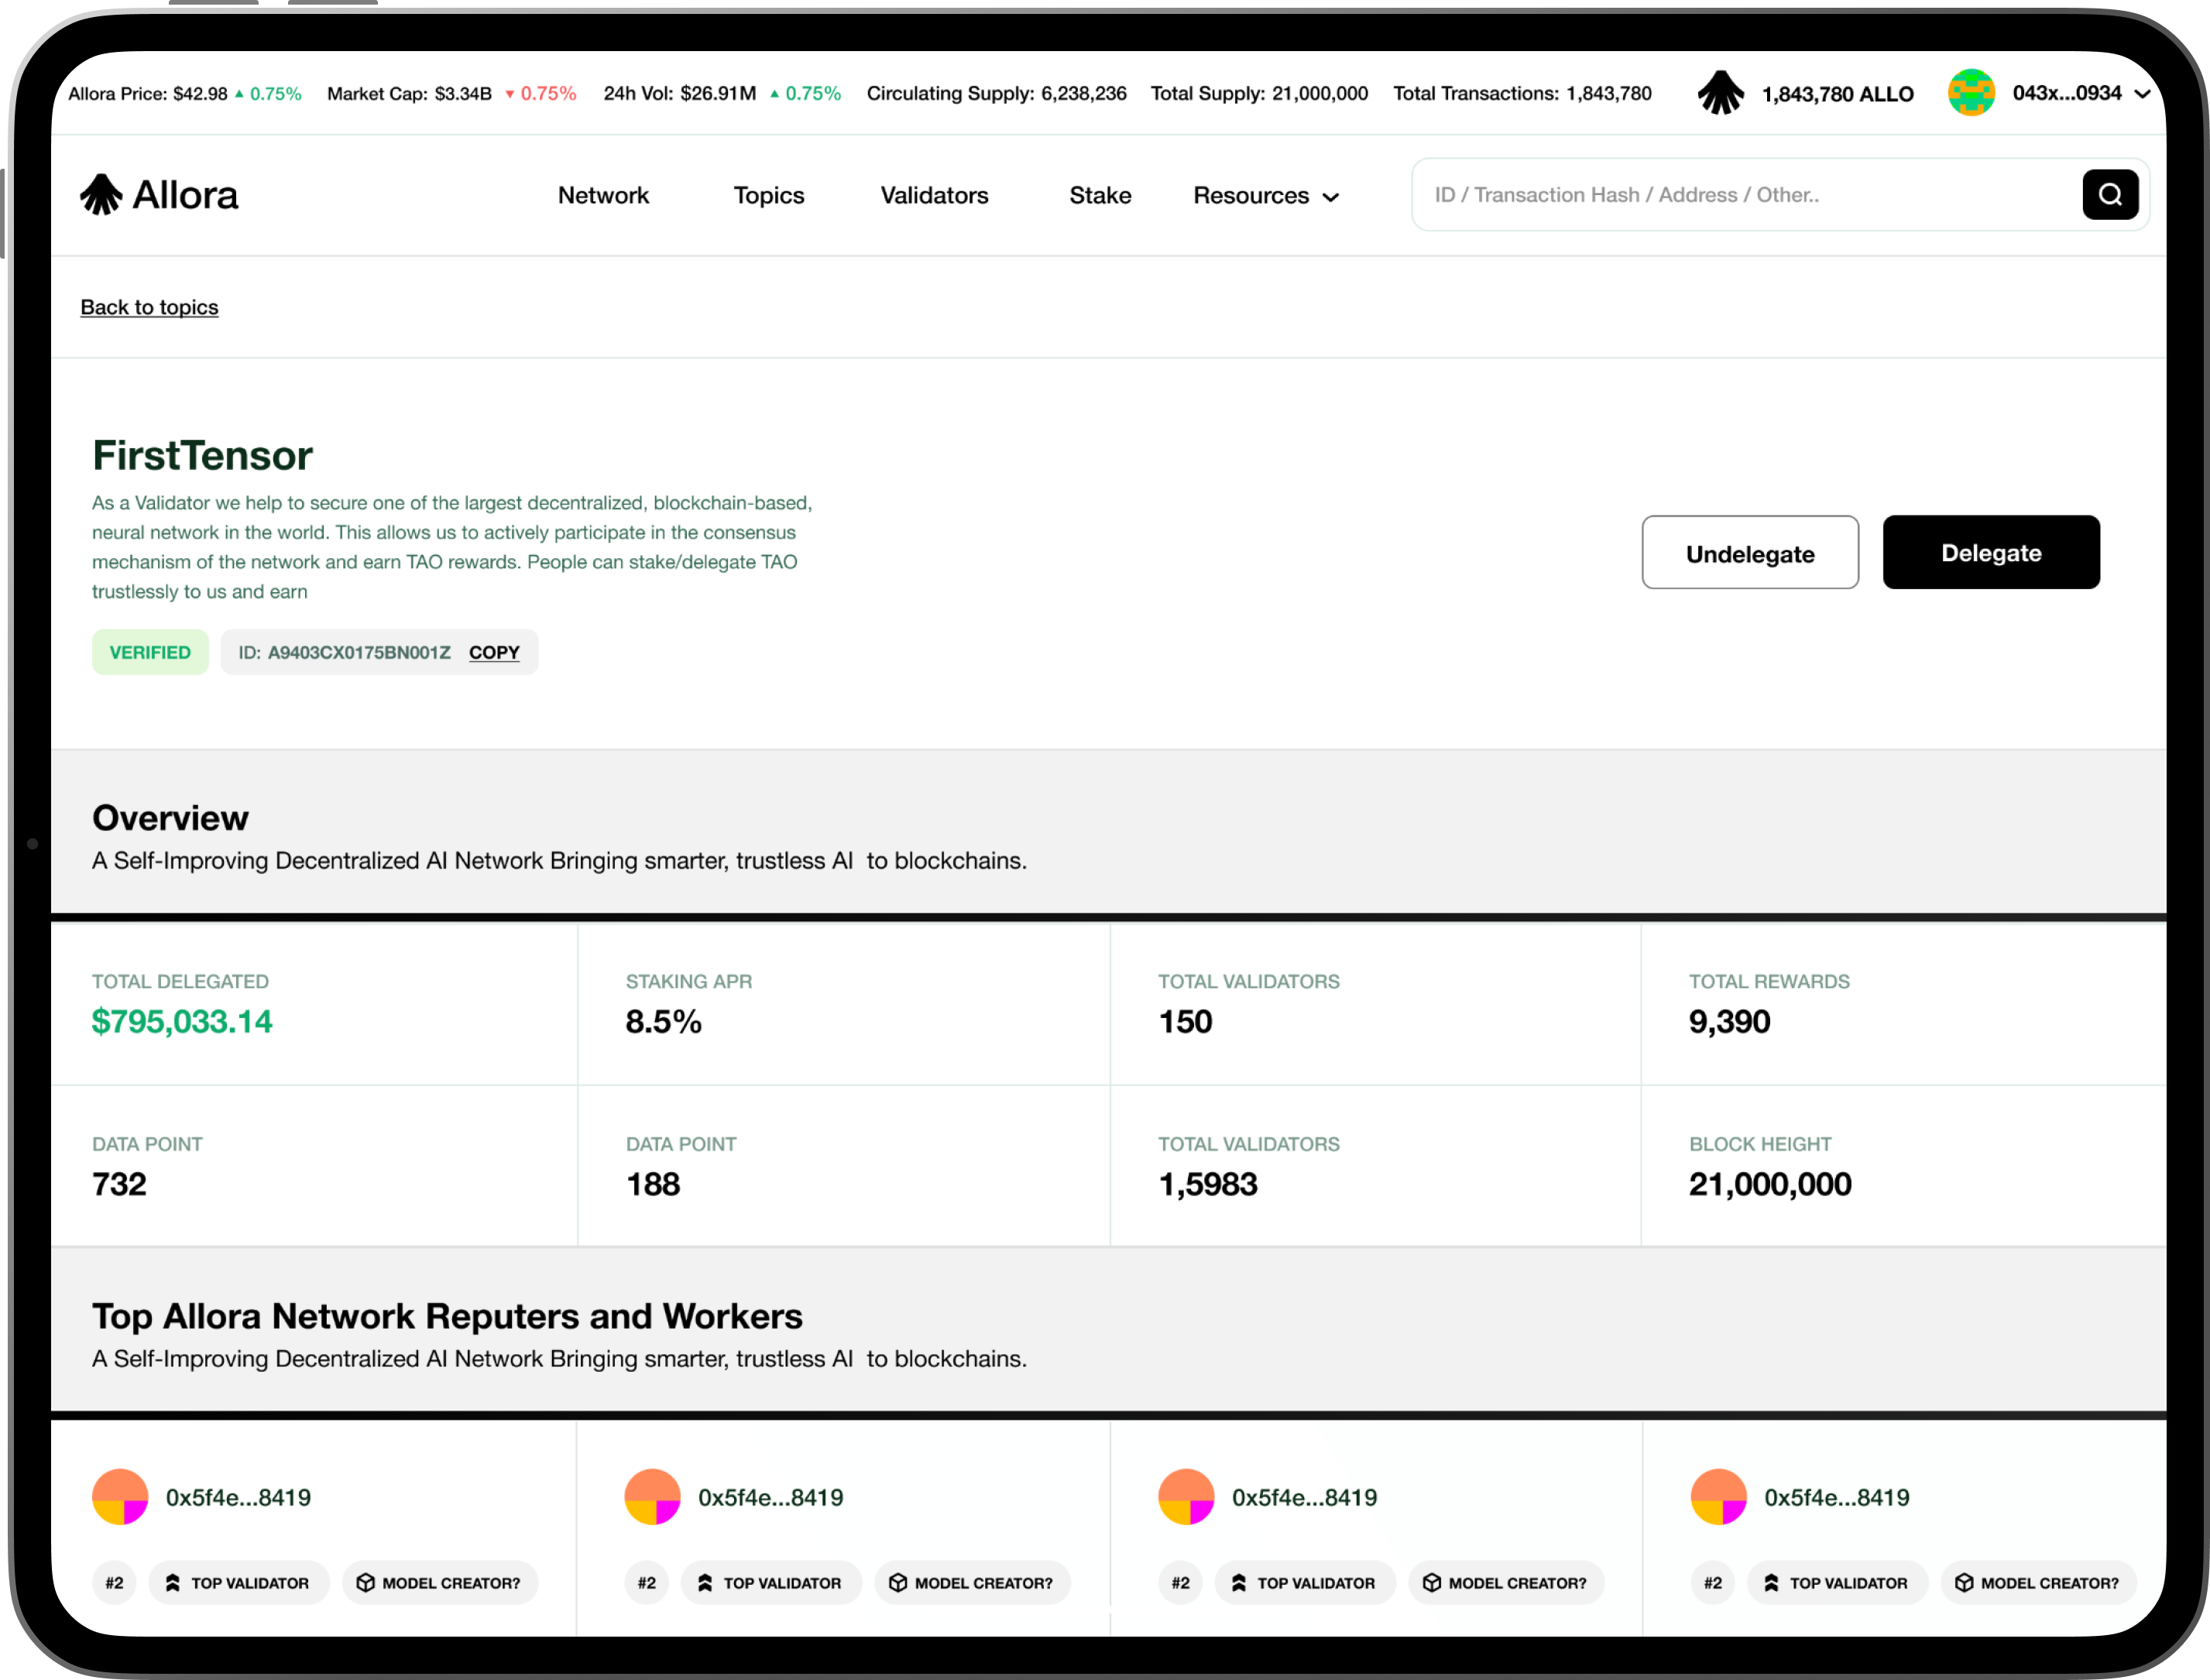This screenshot has width=2210, height=1680.
Task: Click the second card's orange avatar
Action: (x=652, y=1496)
